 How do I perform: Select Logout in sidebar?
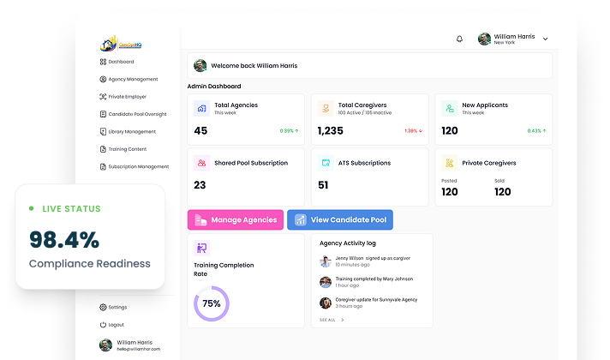click(x=112, y=325)
